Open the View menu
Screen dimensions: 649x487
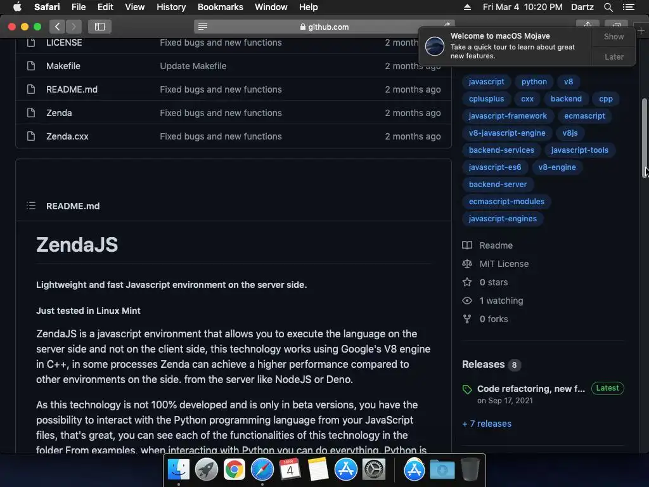pyautogui.click(x=134, y=7)
